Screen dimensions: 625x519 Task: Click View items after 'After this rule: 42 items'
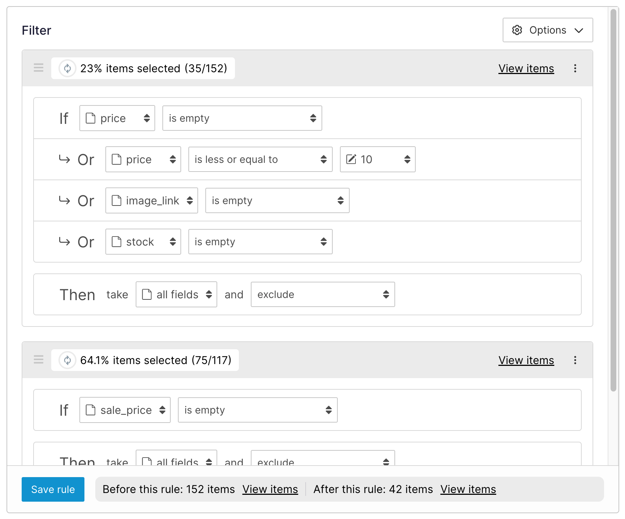468,489
